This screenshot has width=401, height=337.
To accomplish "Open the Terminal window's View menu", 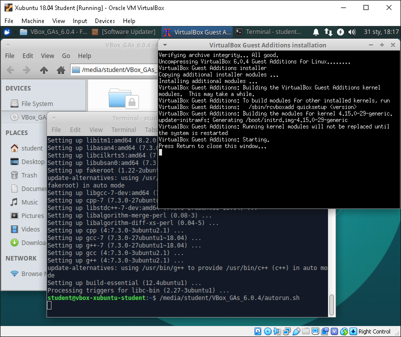I will [x=96, y=130].
